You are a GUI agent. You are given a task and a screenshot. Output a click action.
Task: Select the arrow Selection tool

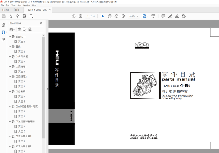[103, 16]
